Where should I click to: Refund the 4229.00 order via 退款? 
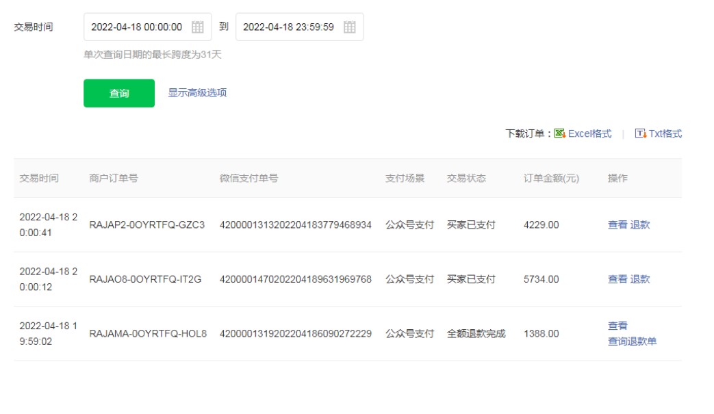(x=640, y=225)
